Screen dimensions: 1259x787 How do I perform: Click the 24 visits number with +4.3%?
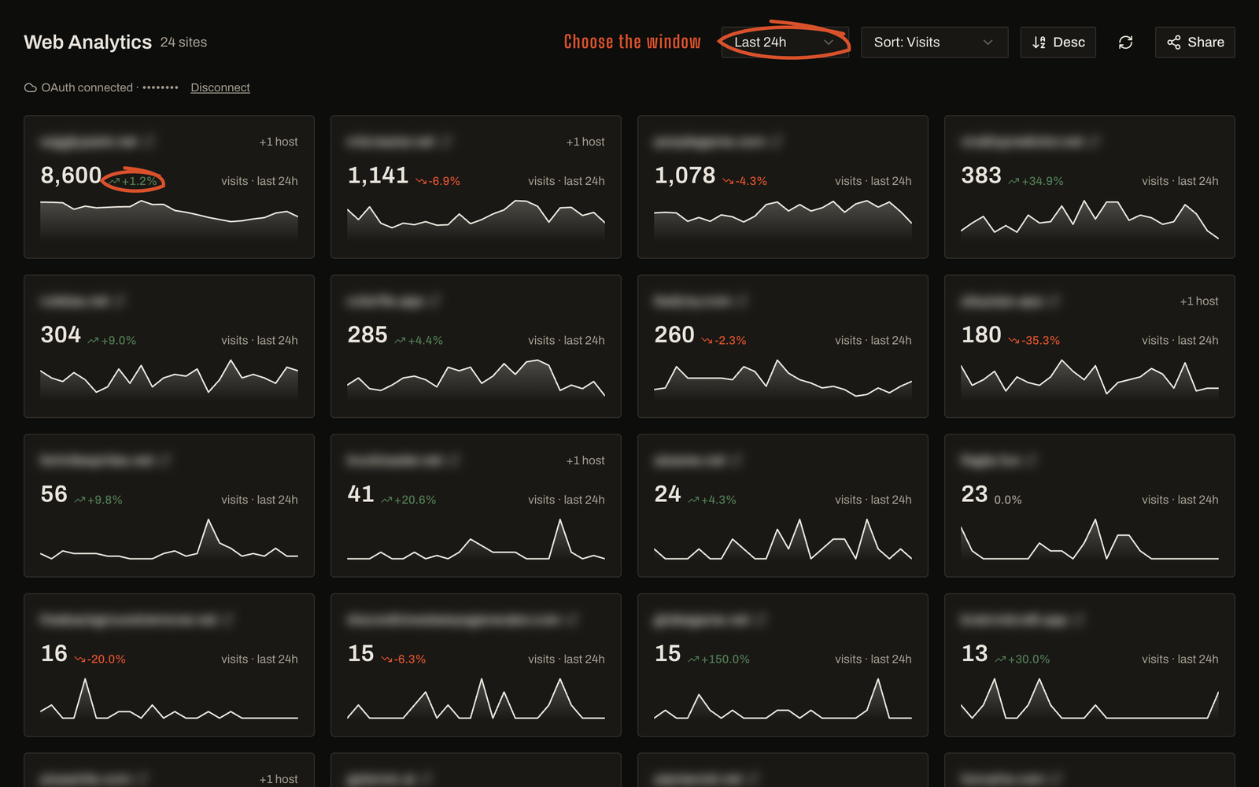click(667, 494)
